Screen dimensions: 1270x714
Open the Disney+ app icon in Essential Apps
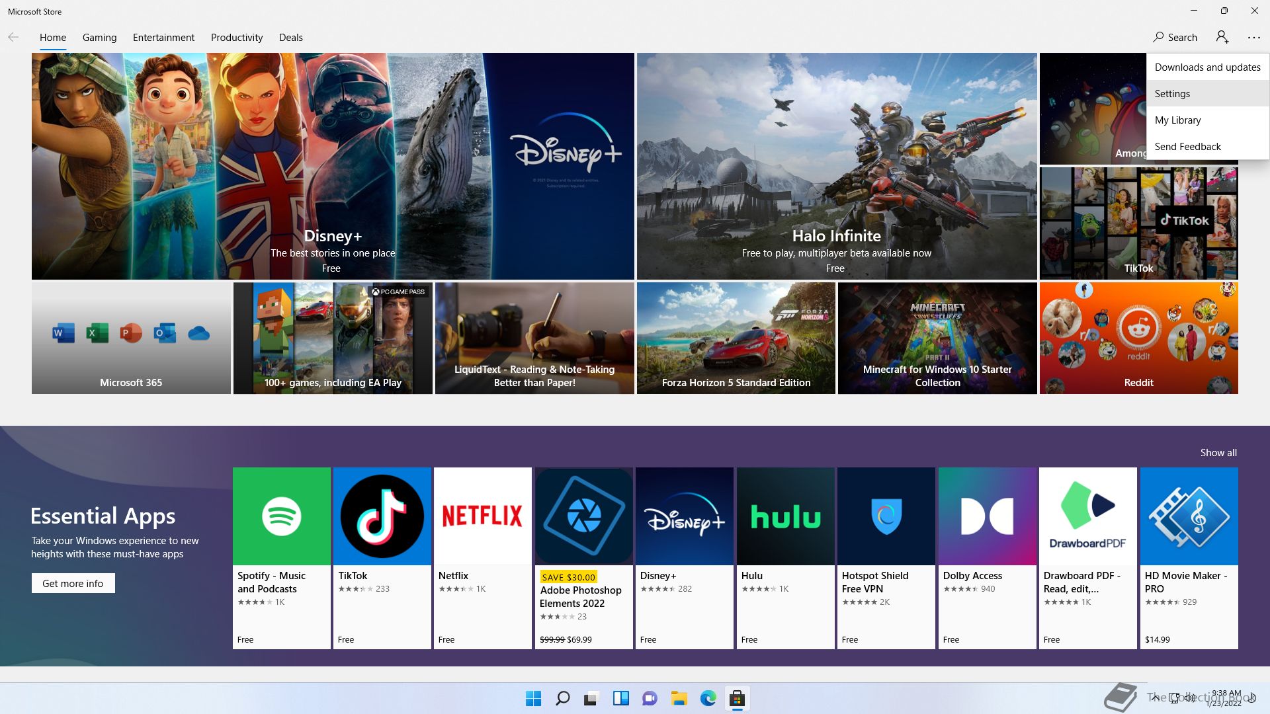coord(685,516)
